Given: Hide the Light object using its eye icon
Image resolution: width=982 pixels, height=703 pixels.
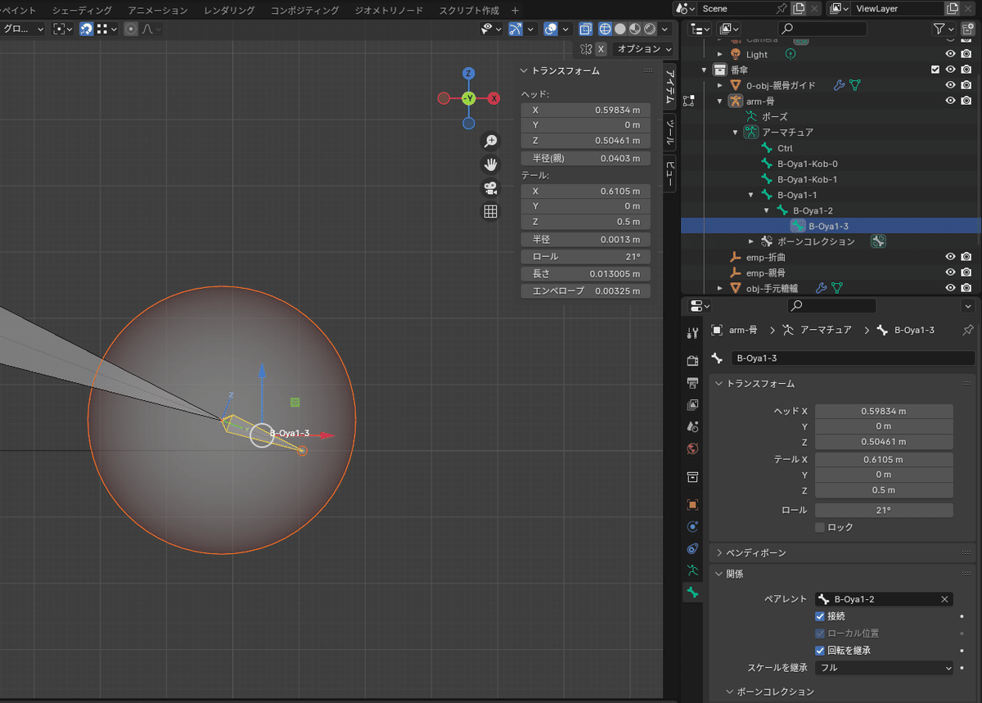Looking at the screenshot, I should pyautogui.click(x=950, y=54).
